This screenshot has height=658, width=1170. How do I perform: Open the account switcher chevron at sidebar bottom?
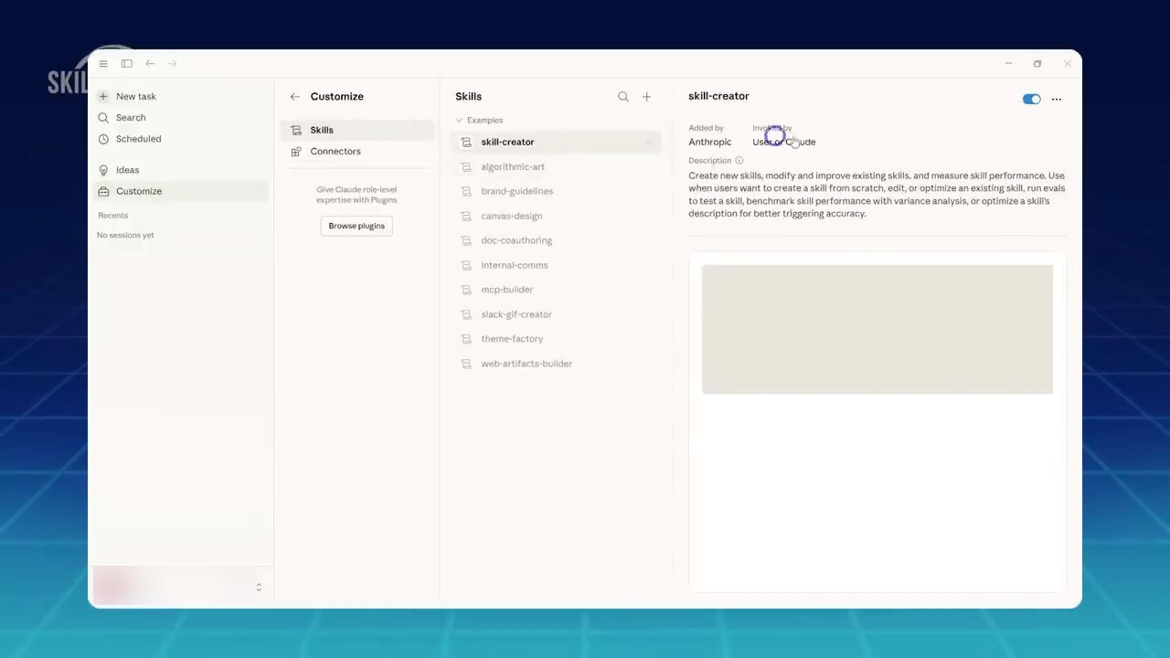click(259, 588)
